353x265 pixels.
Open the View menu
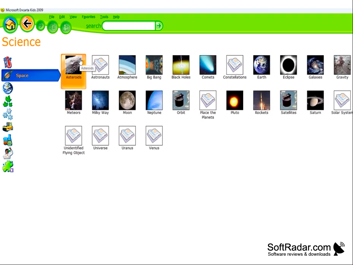coord(73,17)
